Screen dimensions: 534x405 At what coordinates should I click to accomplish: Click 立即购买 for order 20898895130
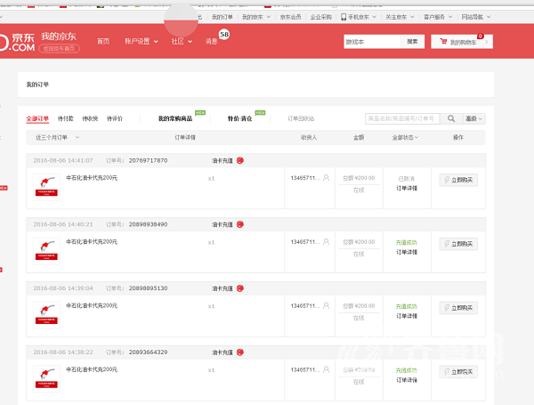pyautogui.click(x=458, y=308)
